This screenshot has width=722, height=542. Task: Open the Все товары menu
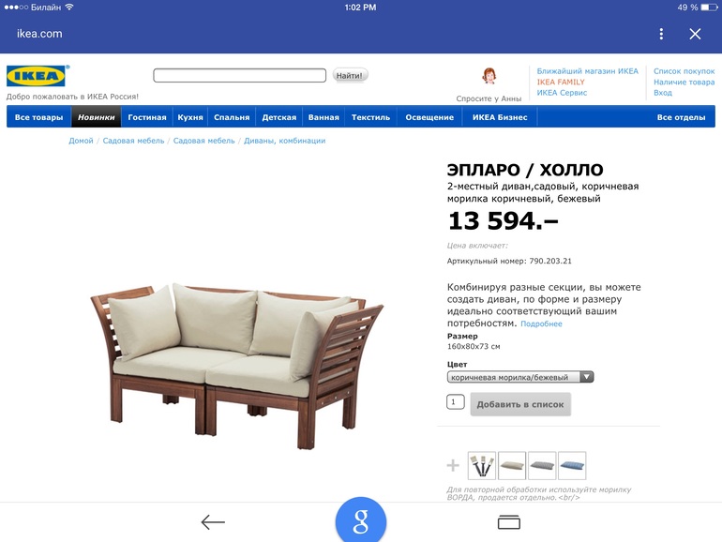coord(38,117)
